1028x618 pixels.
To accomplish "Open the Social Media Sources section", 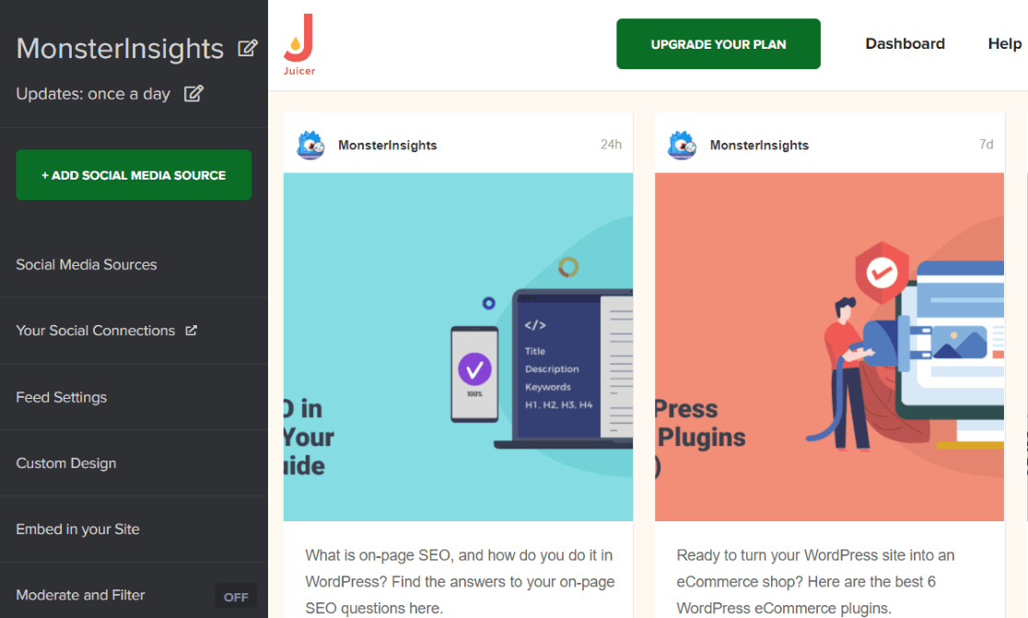I will 86,264.
